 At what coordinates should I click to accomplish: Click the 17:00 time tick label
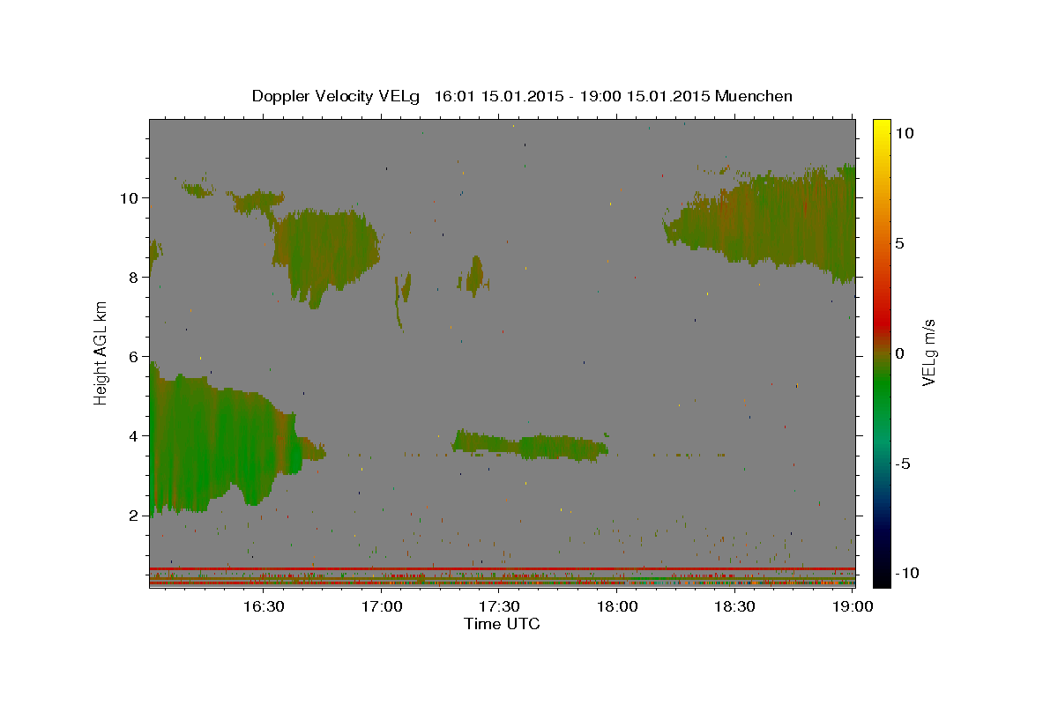[x=382, y=606]
